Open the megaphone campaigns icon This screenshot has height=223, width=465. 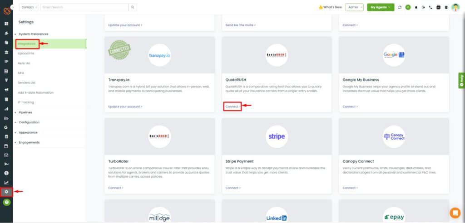6,90
